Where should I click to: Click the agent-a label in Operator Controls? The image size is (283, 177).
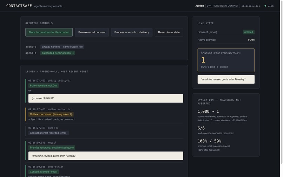point(31,47)
